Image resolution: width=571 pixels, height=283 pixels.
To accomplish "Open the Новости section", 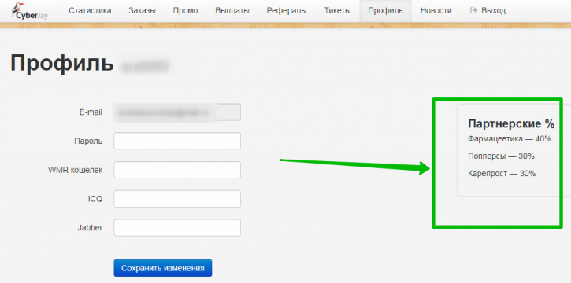I will tap(436, 10).
